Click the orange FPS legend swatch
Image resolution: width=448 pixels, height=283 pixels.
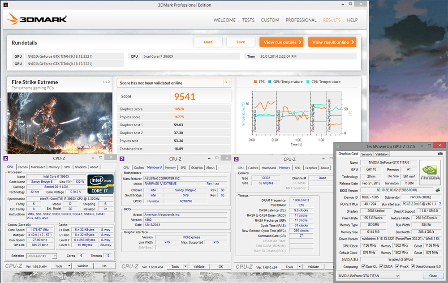pyautogui.click(x=255, y=81)
